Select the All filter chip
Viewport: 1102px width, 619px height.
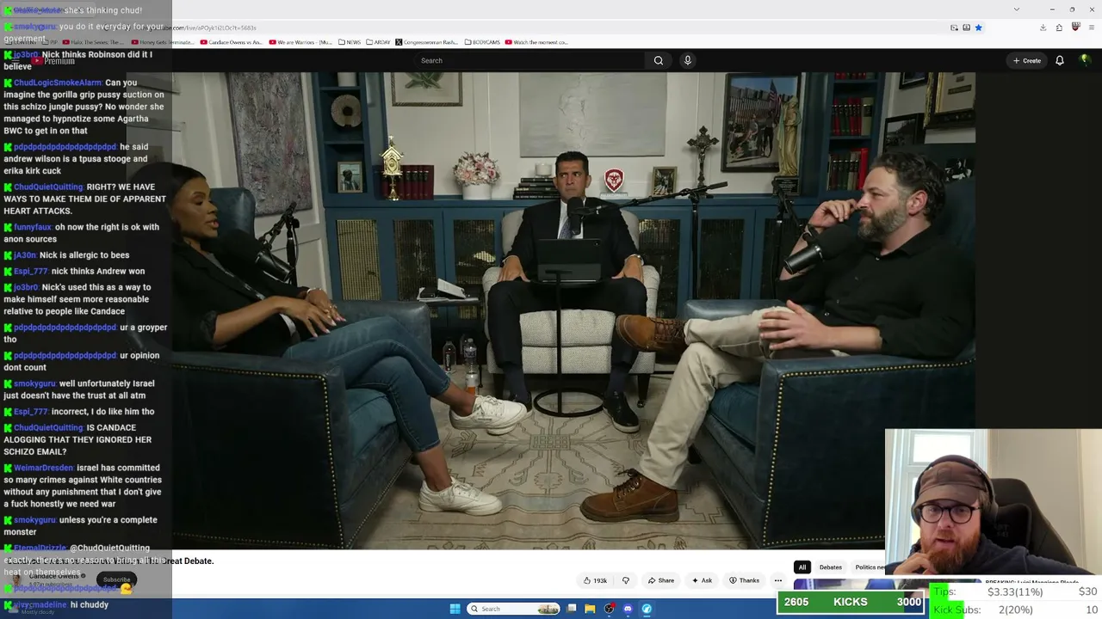pyautogui.click(x=802, y=567)
